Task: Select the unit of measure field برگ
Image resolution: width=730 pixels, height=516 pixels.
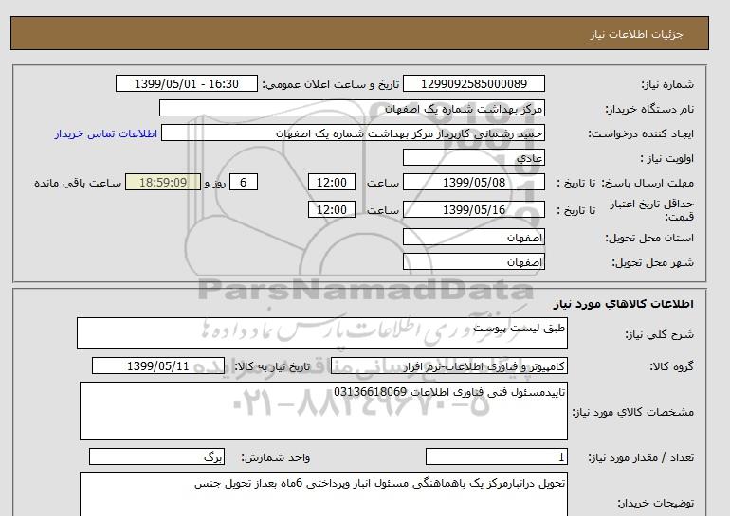Action: click(x=156, y=457)
